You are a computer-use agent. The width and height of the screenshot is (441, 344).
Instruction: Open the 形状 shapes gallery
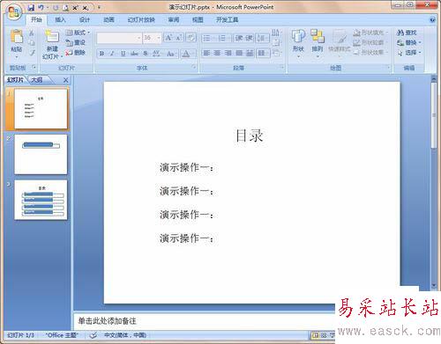point(298,42)
